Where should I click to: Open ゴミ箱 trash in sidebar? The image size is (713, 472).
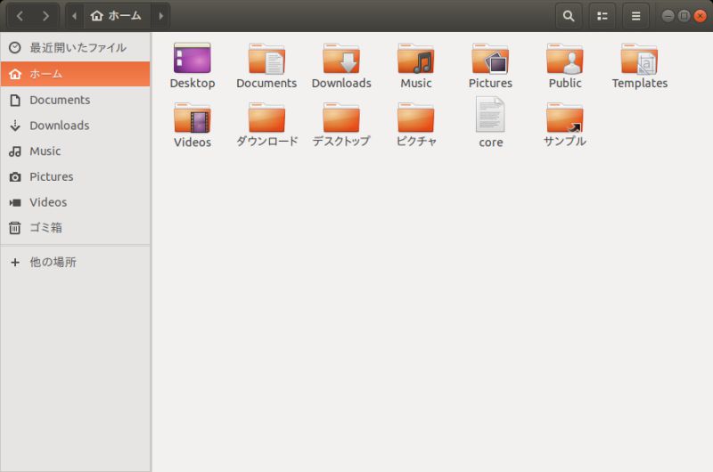pos(76,228)
